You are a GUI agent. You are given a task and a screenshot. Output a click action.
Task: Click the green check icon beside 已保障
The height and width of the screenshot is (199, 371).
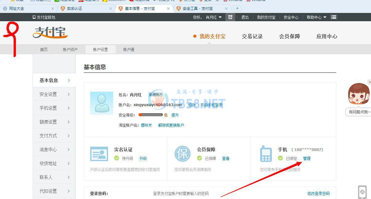[200, 158]
